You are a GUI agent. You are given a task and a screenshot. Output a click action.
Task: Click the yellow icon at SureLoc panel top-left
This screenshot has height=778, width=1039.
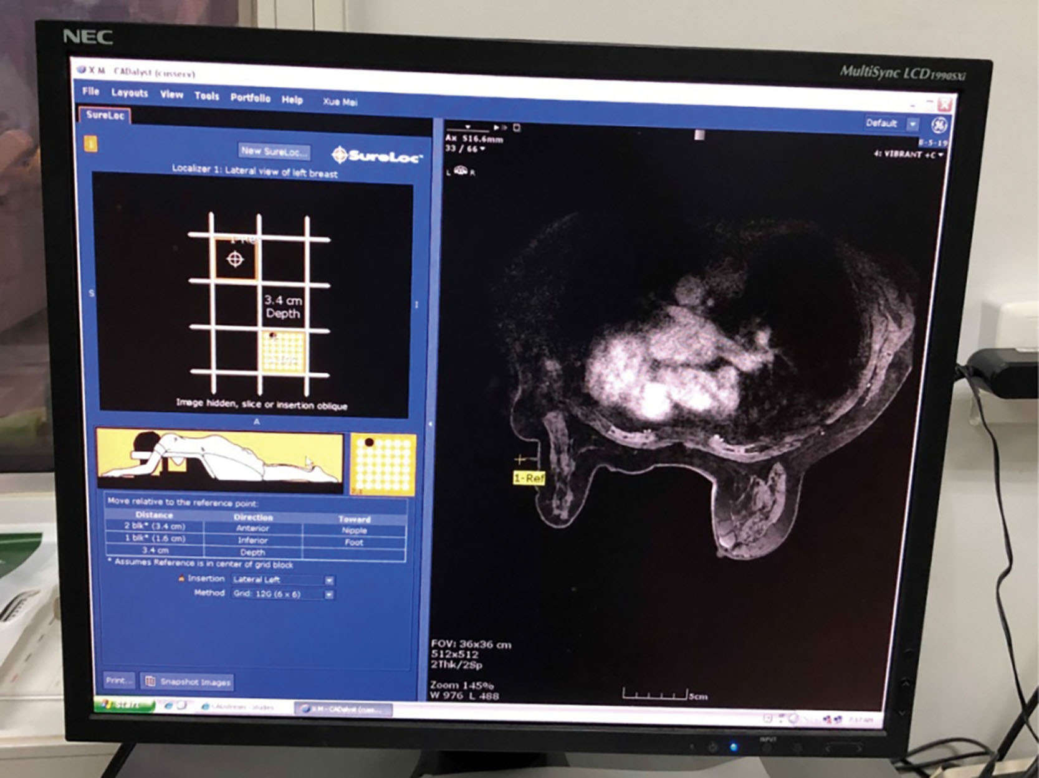pos(91,144)
